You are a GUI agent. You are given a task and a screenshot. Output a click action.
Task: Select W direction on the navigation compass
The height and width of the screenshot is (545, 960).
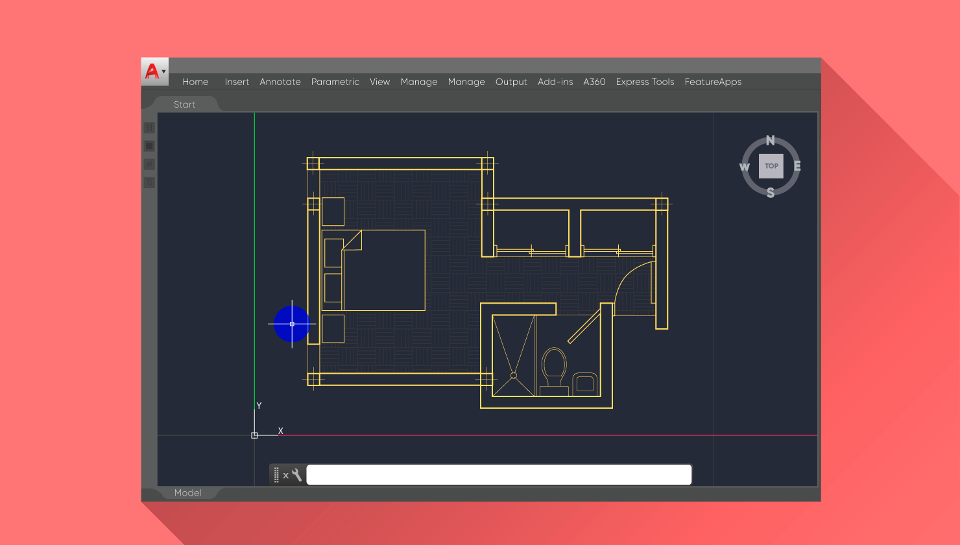pos(743,167)
